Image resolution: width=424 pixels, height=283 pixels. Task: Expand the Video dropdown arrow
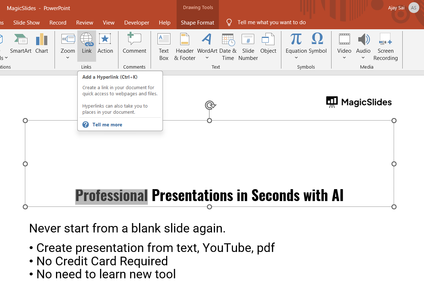click(x=344, y=57)
